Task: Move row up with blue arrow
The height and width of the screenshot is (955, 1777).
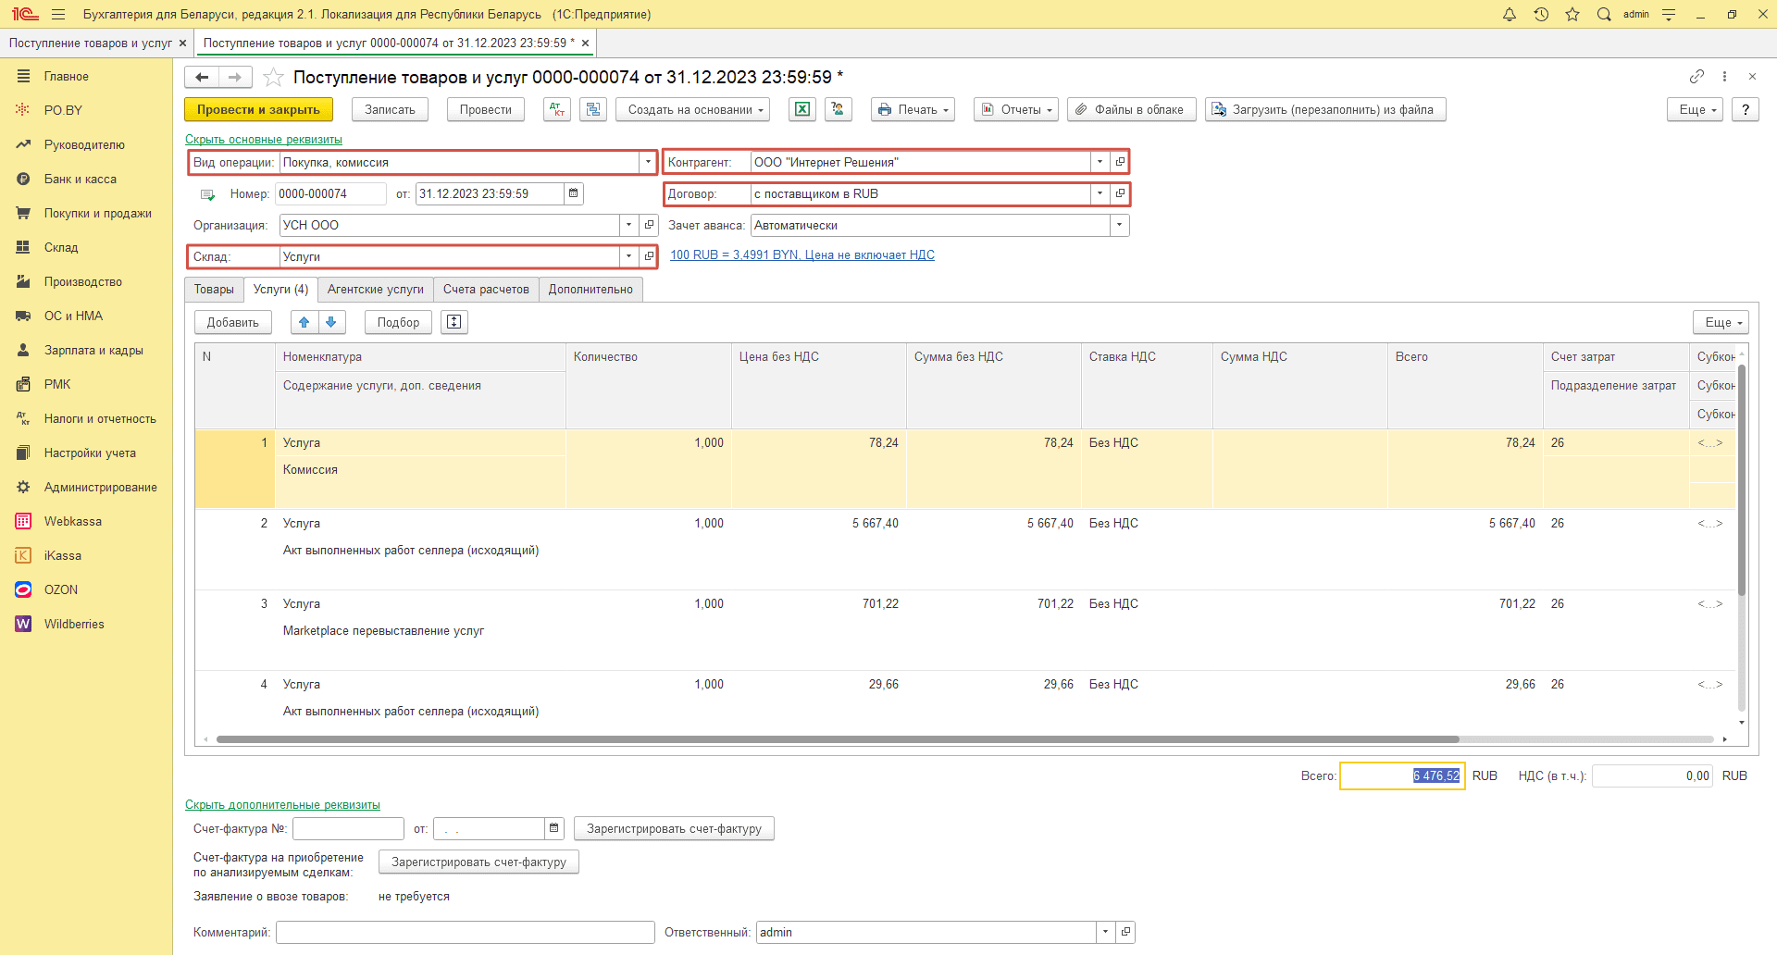Action: pyautogui.click(x=304, y=322)
